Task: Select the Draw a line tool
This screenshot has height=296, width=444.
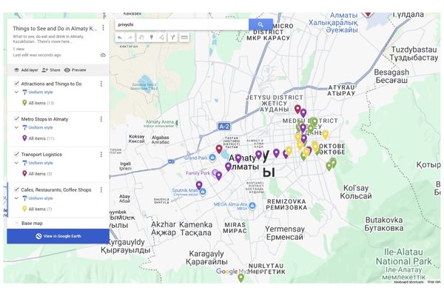Action: (161, 38)
